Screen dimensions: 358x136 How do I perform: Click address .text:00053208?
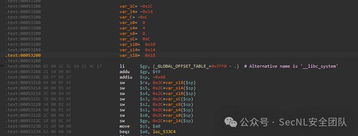coord(23,72)
